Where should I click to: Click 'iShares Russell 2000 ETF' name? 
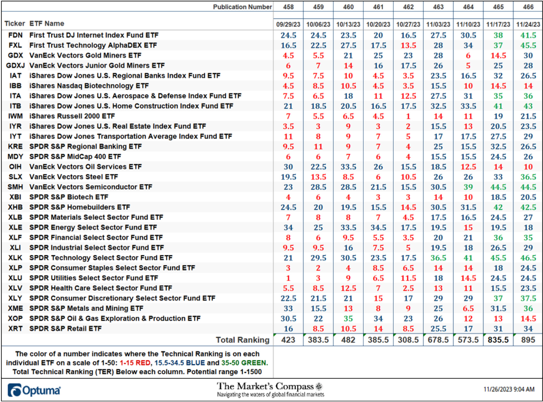[72, 116]
